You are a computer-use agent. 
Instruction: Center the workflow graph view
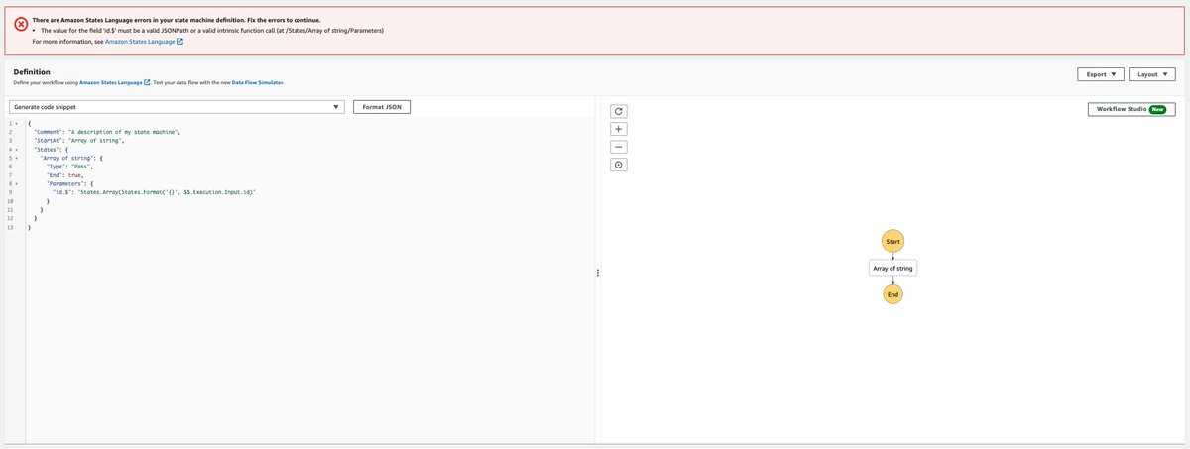618,165
